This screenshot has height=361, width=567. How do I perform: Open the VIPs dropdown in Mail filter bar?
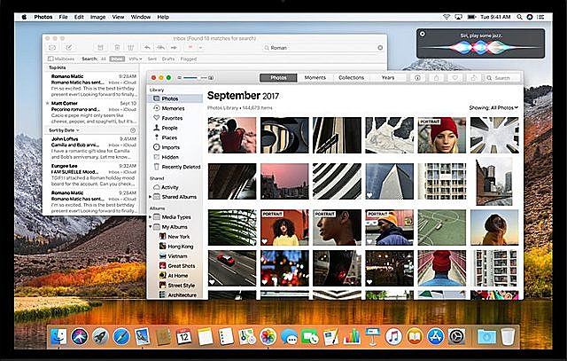click(x=136, y=59)
